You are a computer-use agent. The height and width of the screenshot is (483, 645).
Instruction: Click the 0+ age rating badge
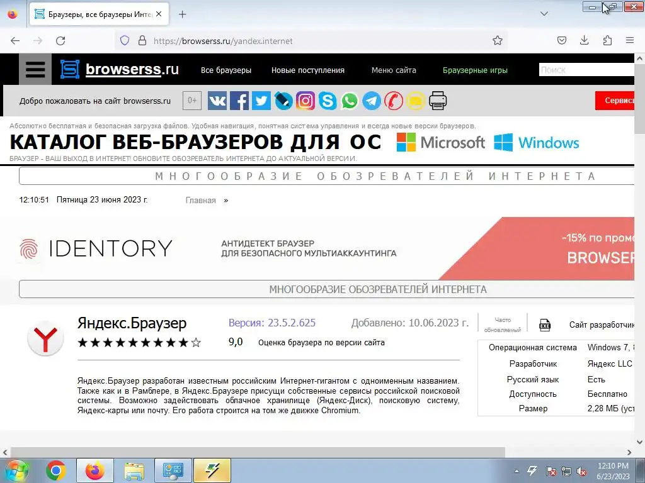point(192,101)
